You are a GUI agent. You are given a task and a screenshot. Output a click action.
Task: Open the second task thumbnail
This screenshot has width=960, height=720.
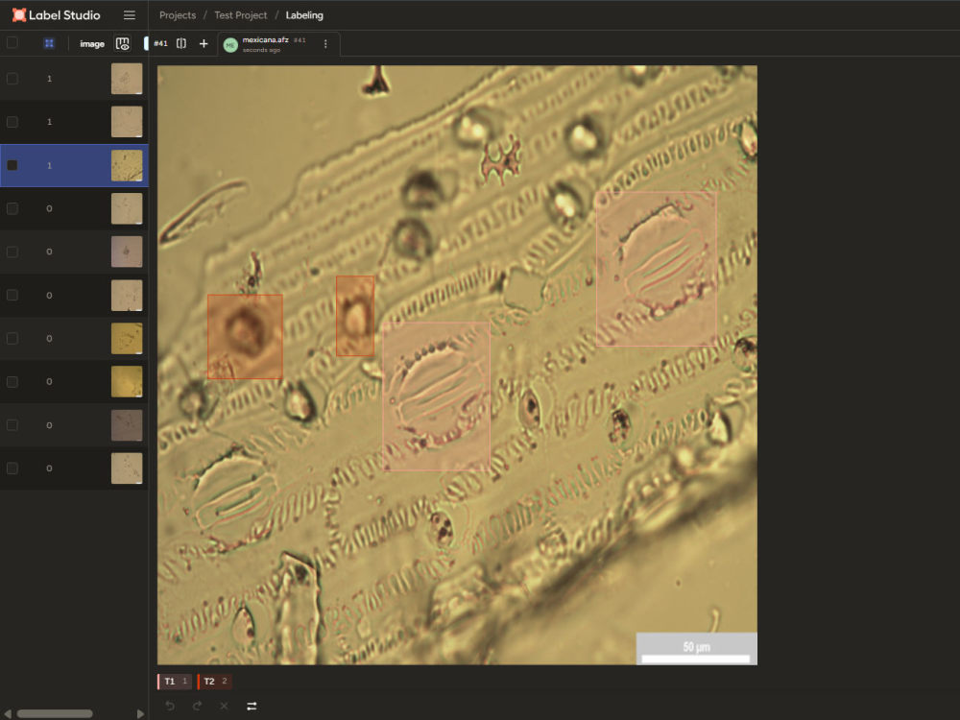pyautogui.click(x=127, y=122)
